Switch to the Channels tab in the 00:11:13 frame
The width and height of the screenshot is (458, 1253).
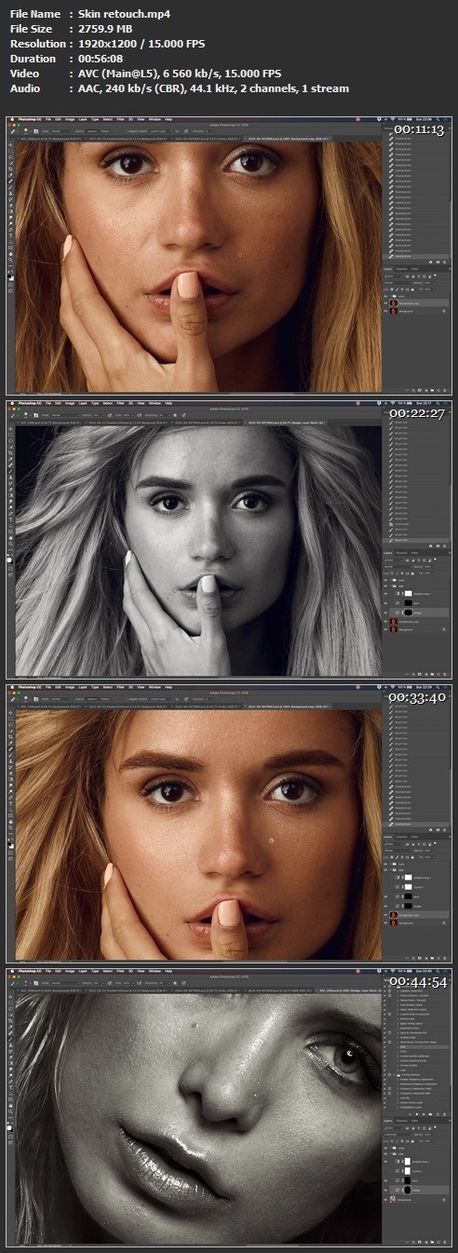(402, 269)
